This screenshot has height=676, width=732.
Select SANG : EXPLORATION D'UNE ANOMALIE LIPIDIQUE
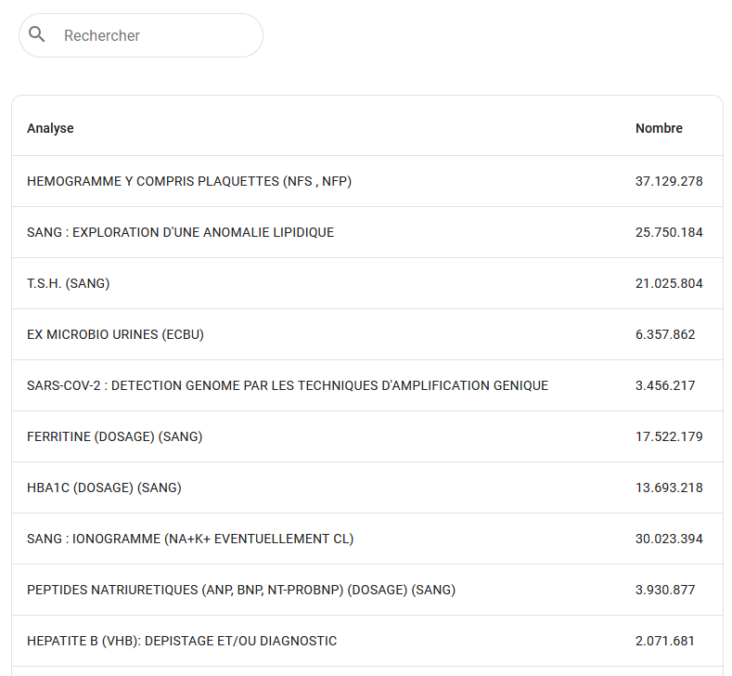(180, 232)
